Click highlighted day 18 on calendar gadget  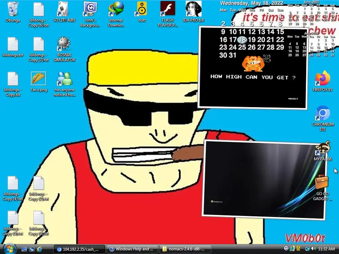pos(242,40)
